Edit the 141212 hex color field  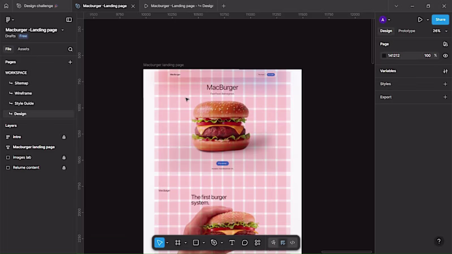(393, 55)
